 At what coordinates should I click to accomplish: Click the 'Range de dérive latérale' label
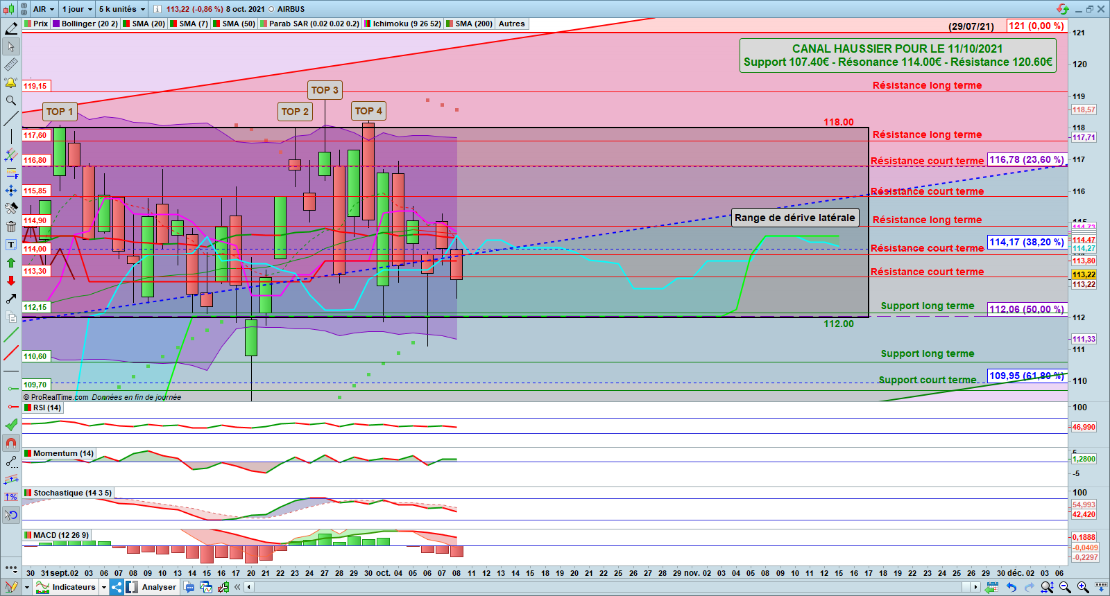[x=795, y=218]
